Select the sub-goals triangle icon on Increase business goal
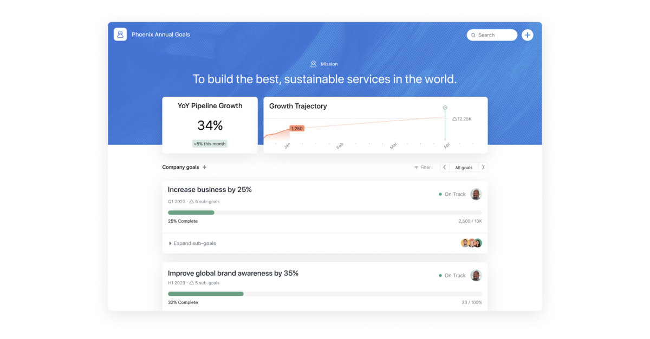The height and width of the screenshot is (339, 650). (x=191, y=201)
